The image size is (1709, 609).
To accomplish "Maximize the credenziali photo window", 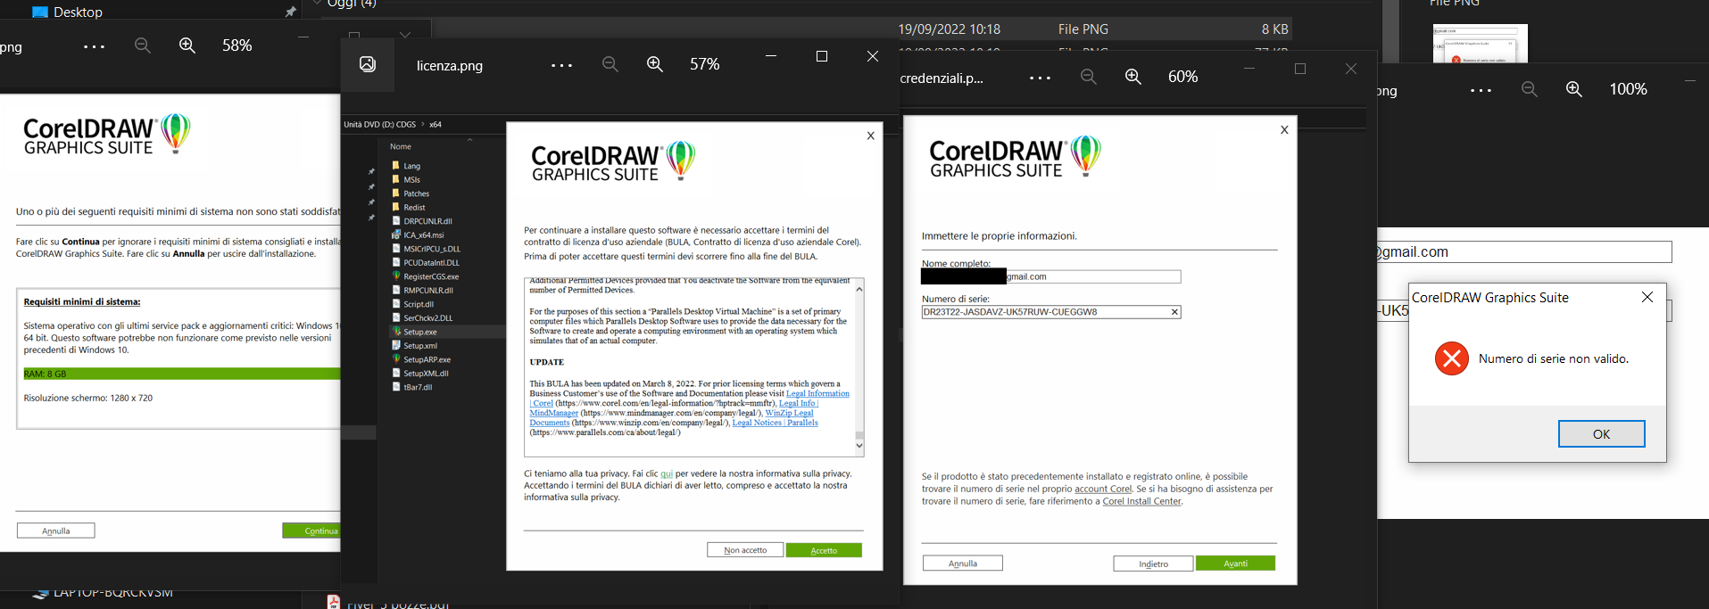I will (1300, 69).
